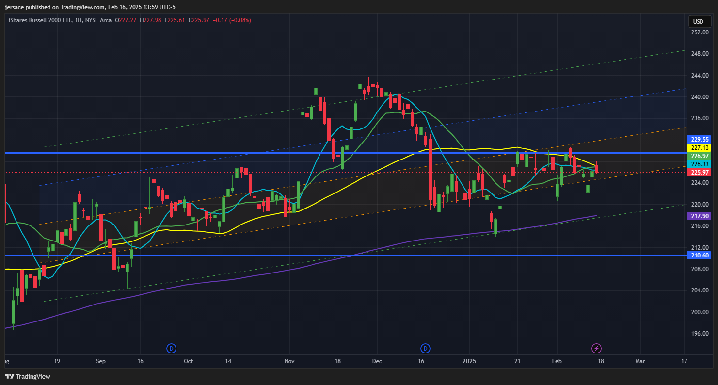Click the low value L225.61

(x=175, y=20)
